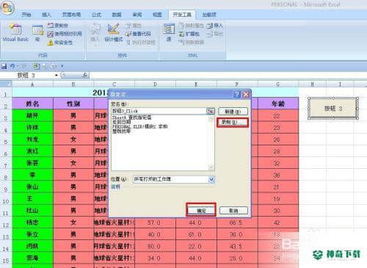Screen dimensions: 367x268
Task: Switch to the 数据 ribbon tab
Action: click(117, 15)
